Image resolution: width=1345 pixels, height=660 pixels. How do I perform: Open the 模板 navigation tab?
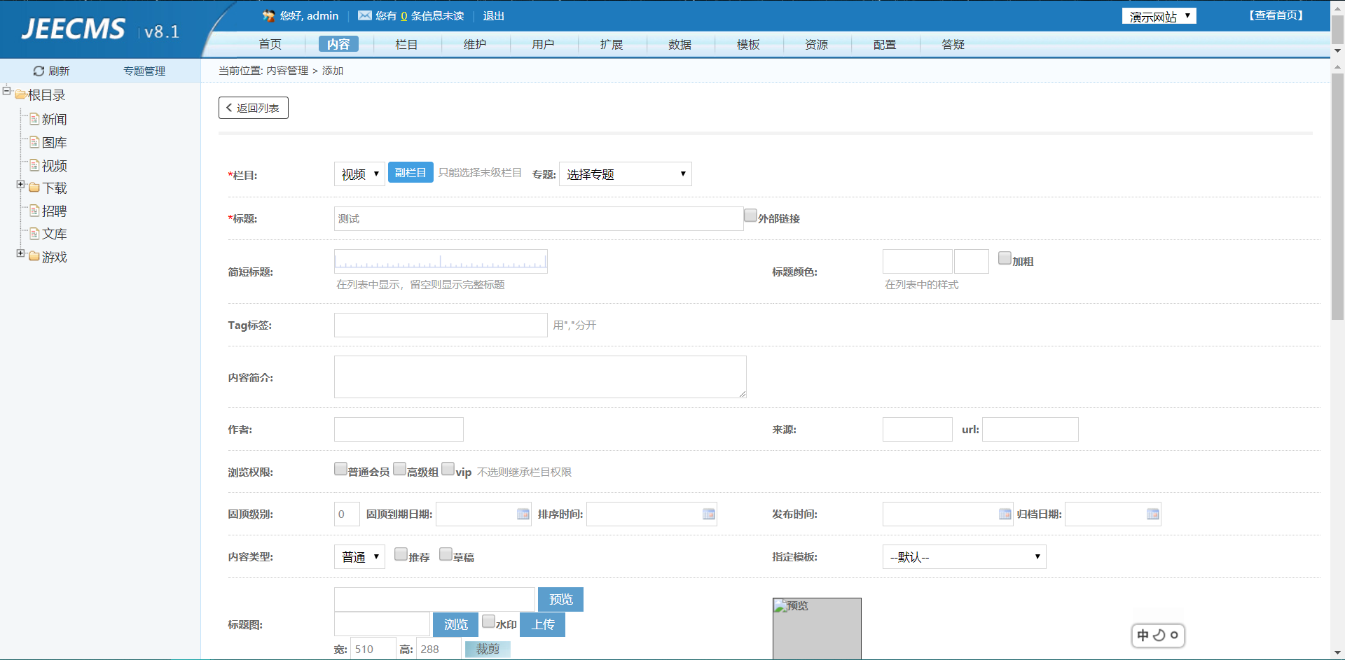[x=747, y=44]
